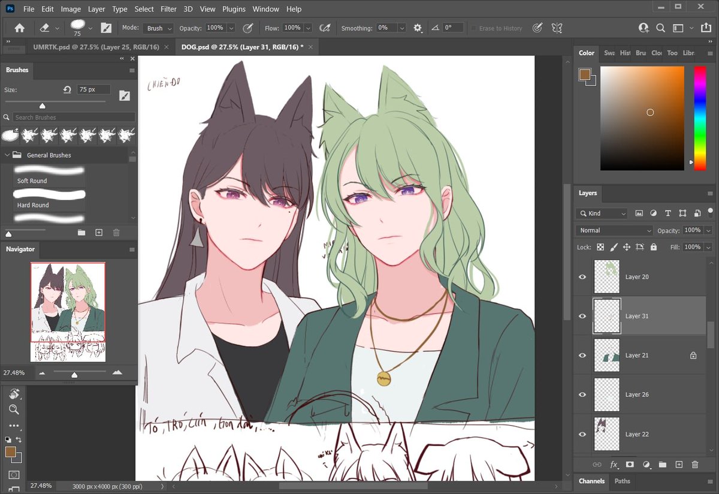Open the eraser Mode dropdown
The width and height of the screenshot is (719, 494).
[158, 28]
